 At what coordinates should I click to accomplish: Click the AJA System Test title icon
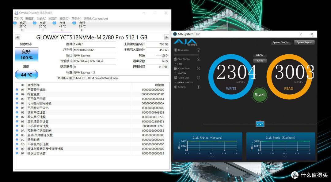(175, 34)
